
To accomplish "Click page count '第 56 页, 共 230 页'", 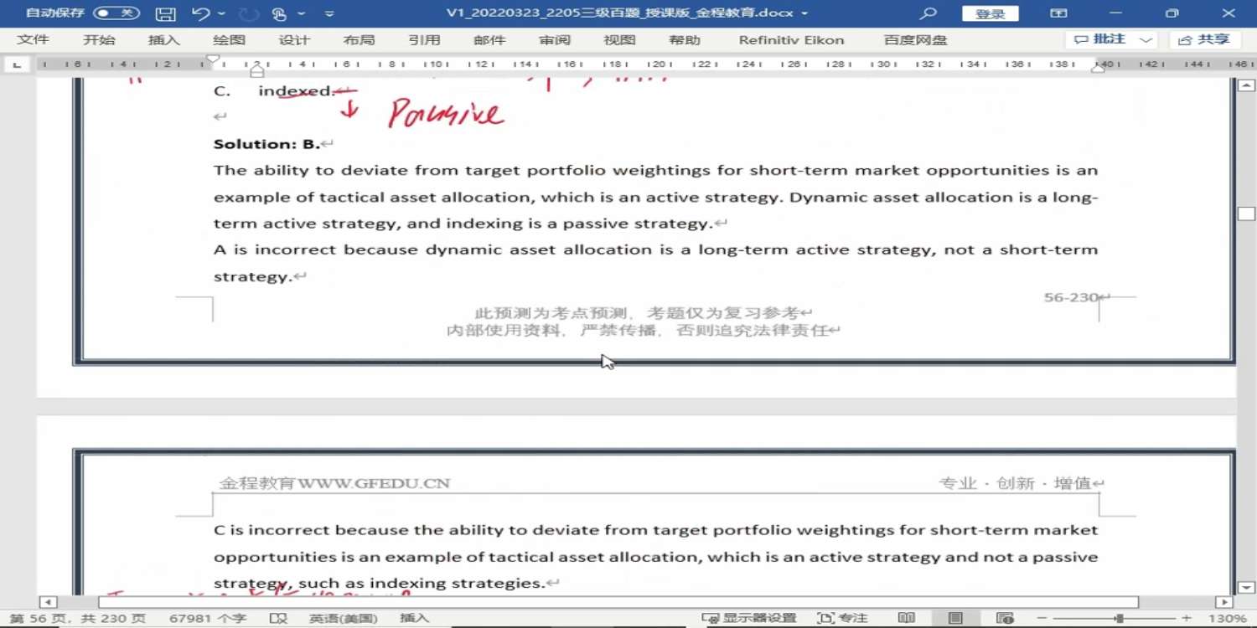I will coord(79,618).
